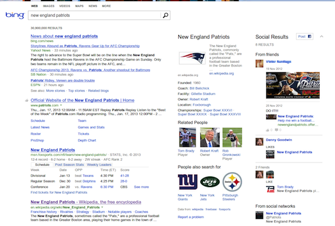
Task: Click the TB12 Tom Brady page icon
Action: click(x=270, y=189)
